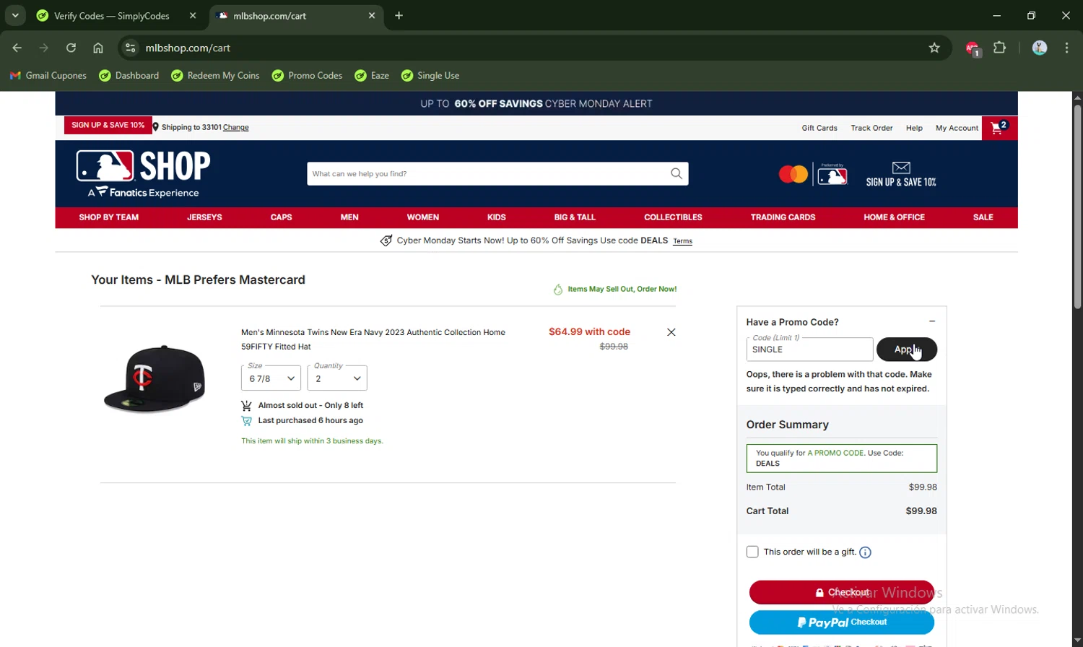Open the Collectibles menu
Viewport: 1083px width, 647px height.
(x=673, y=217)
